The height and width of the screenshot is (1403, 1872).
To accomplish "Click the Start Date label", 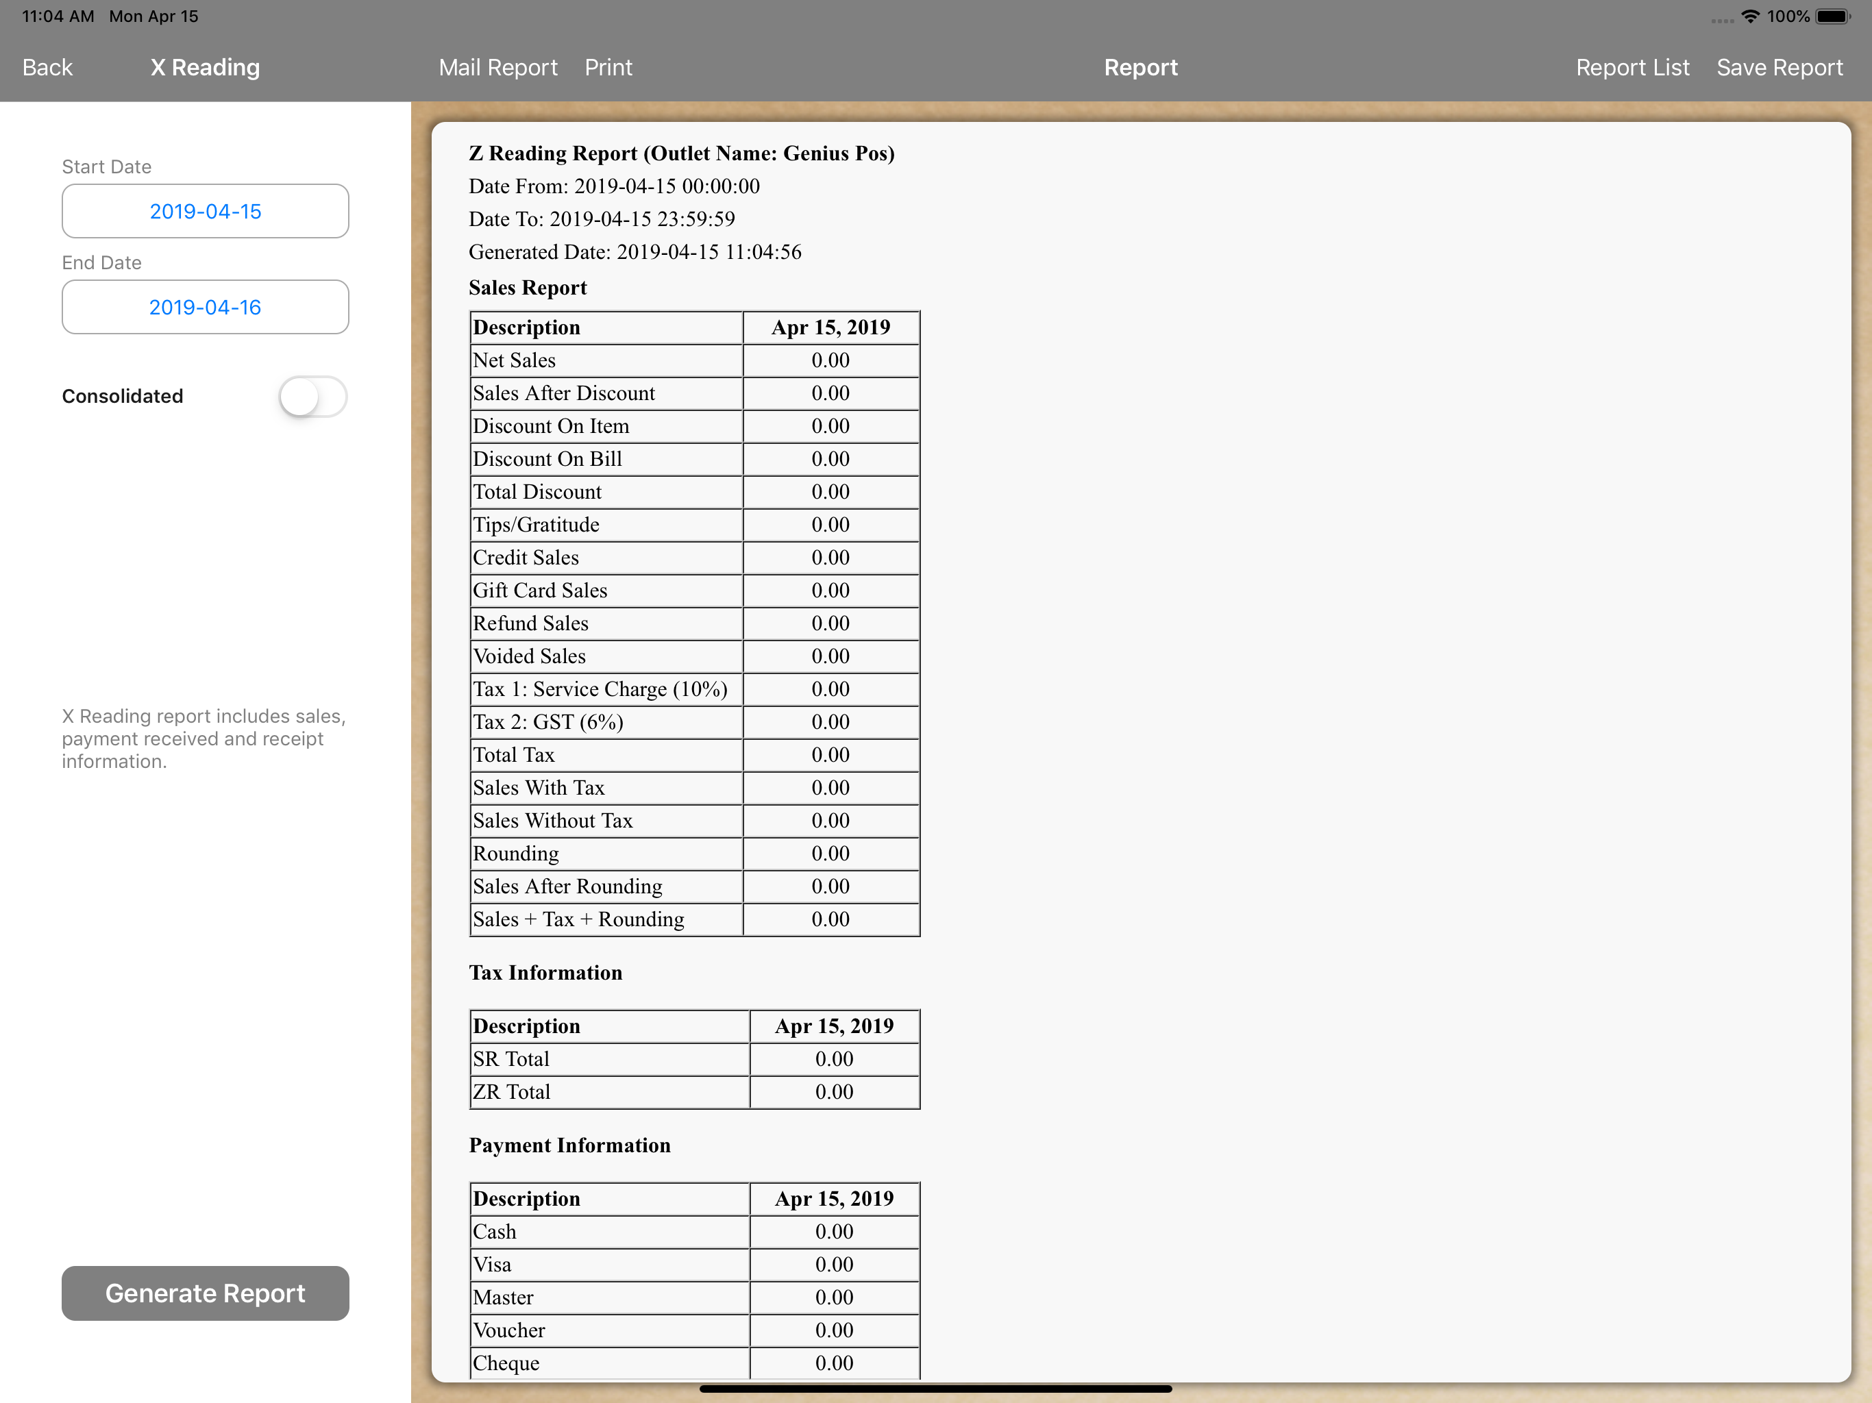I will tap(107, 166).
